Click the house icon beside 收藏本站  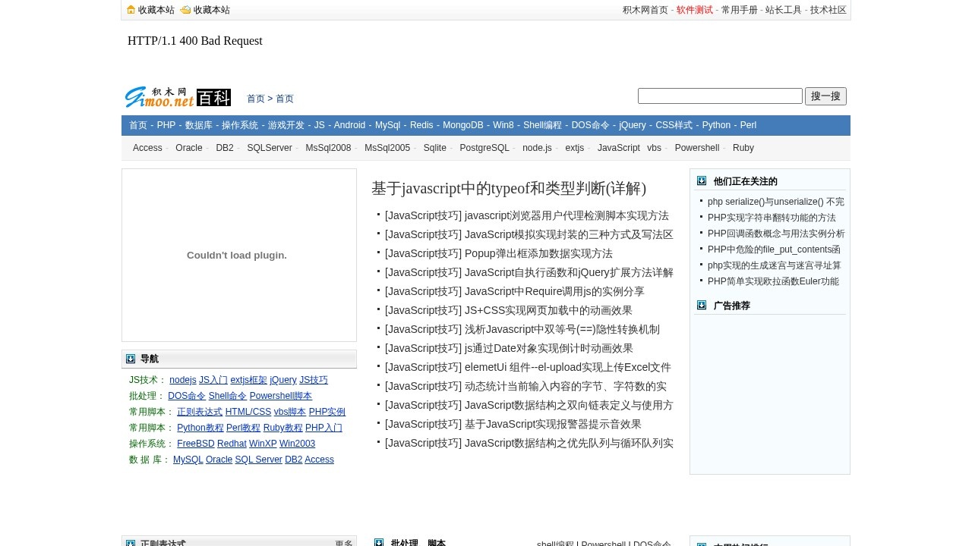tap(131, 10)
